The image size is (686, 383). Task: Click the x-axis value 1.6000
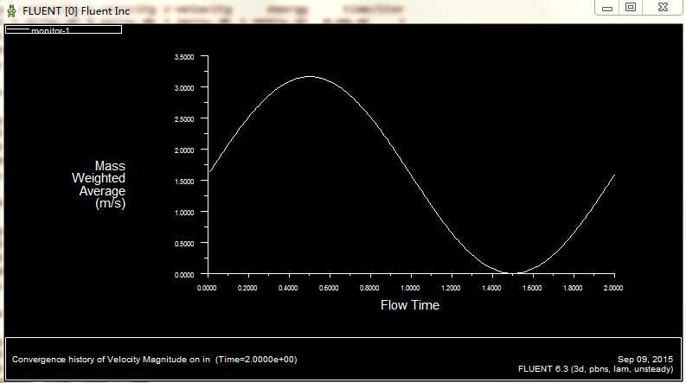click(x=532, y=288)
